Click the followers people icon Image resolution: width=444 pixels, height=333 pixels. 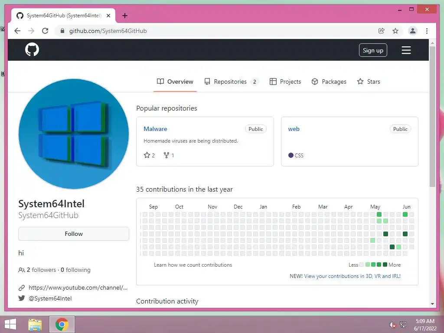coord(22,270)
